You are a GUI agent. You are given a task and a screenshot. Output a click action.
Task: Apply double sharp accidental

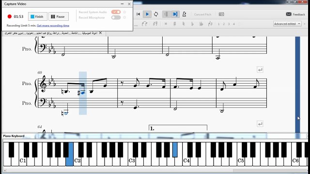166,24
